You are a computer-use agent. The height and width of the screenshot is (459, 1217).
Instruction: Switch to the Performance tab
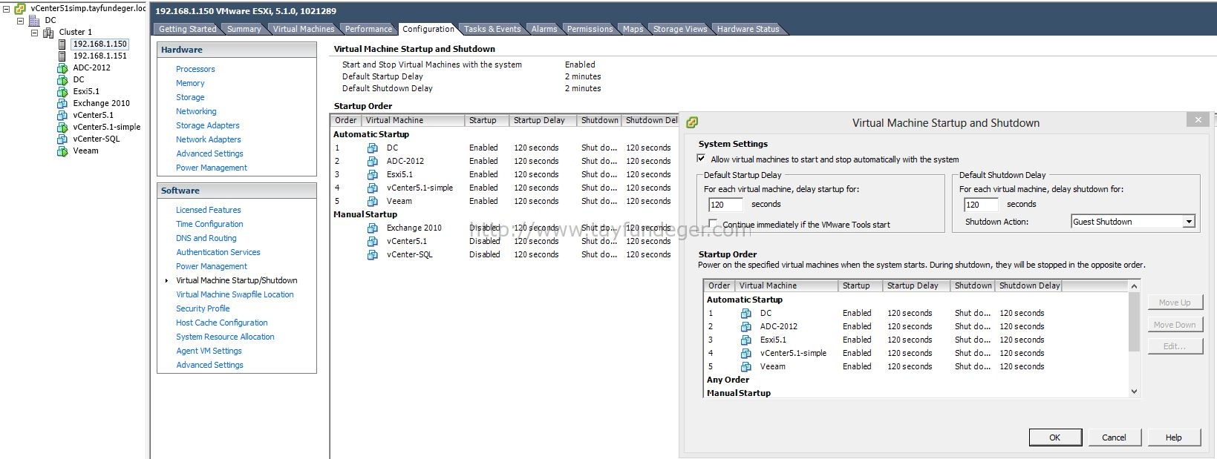click(x=368, y=29)
